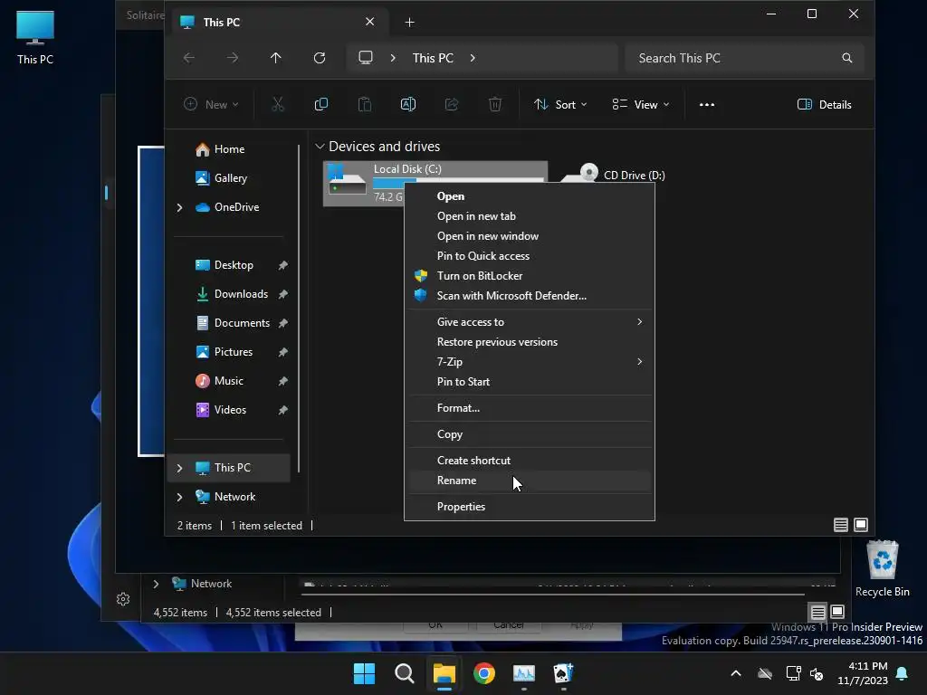Expand Network in front window sidebar
The width and height of the screenshot is (927, 695).
180,497
